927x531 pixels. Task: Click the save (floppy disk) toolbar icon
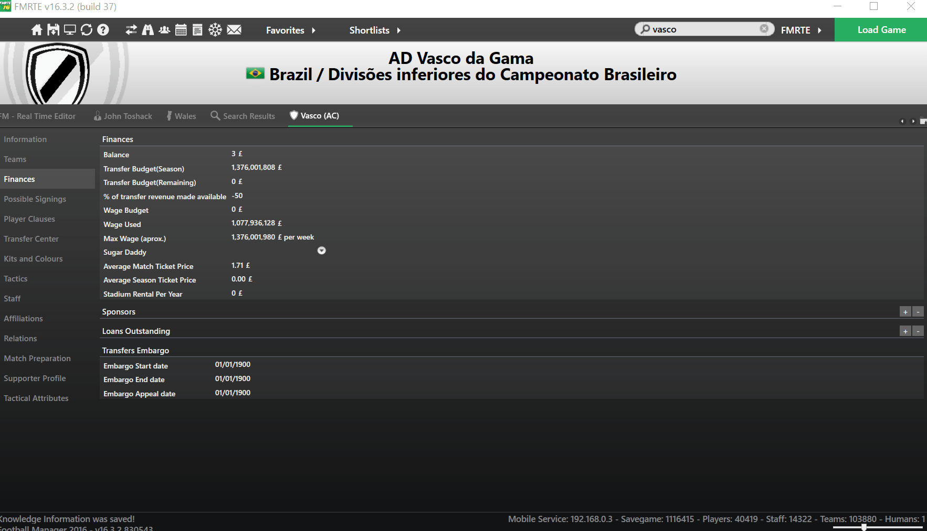point(53,30)
